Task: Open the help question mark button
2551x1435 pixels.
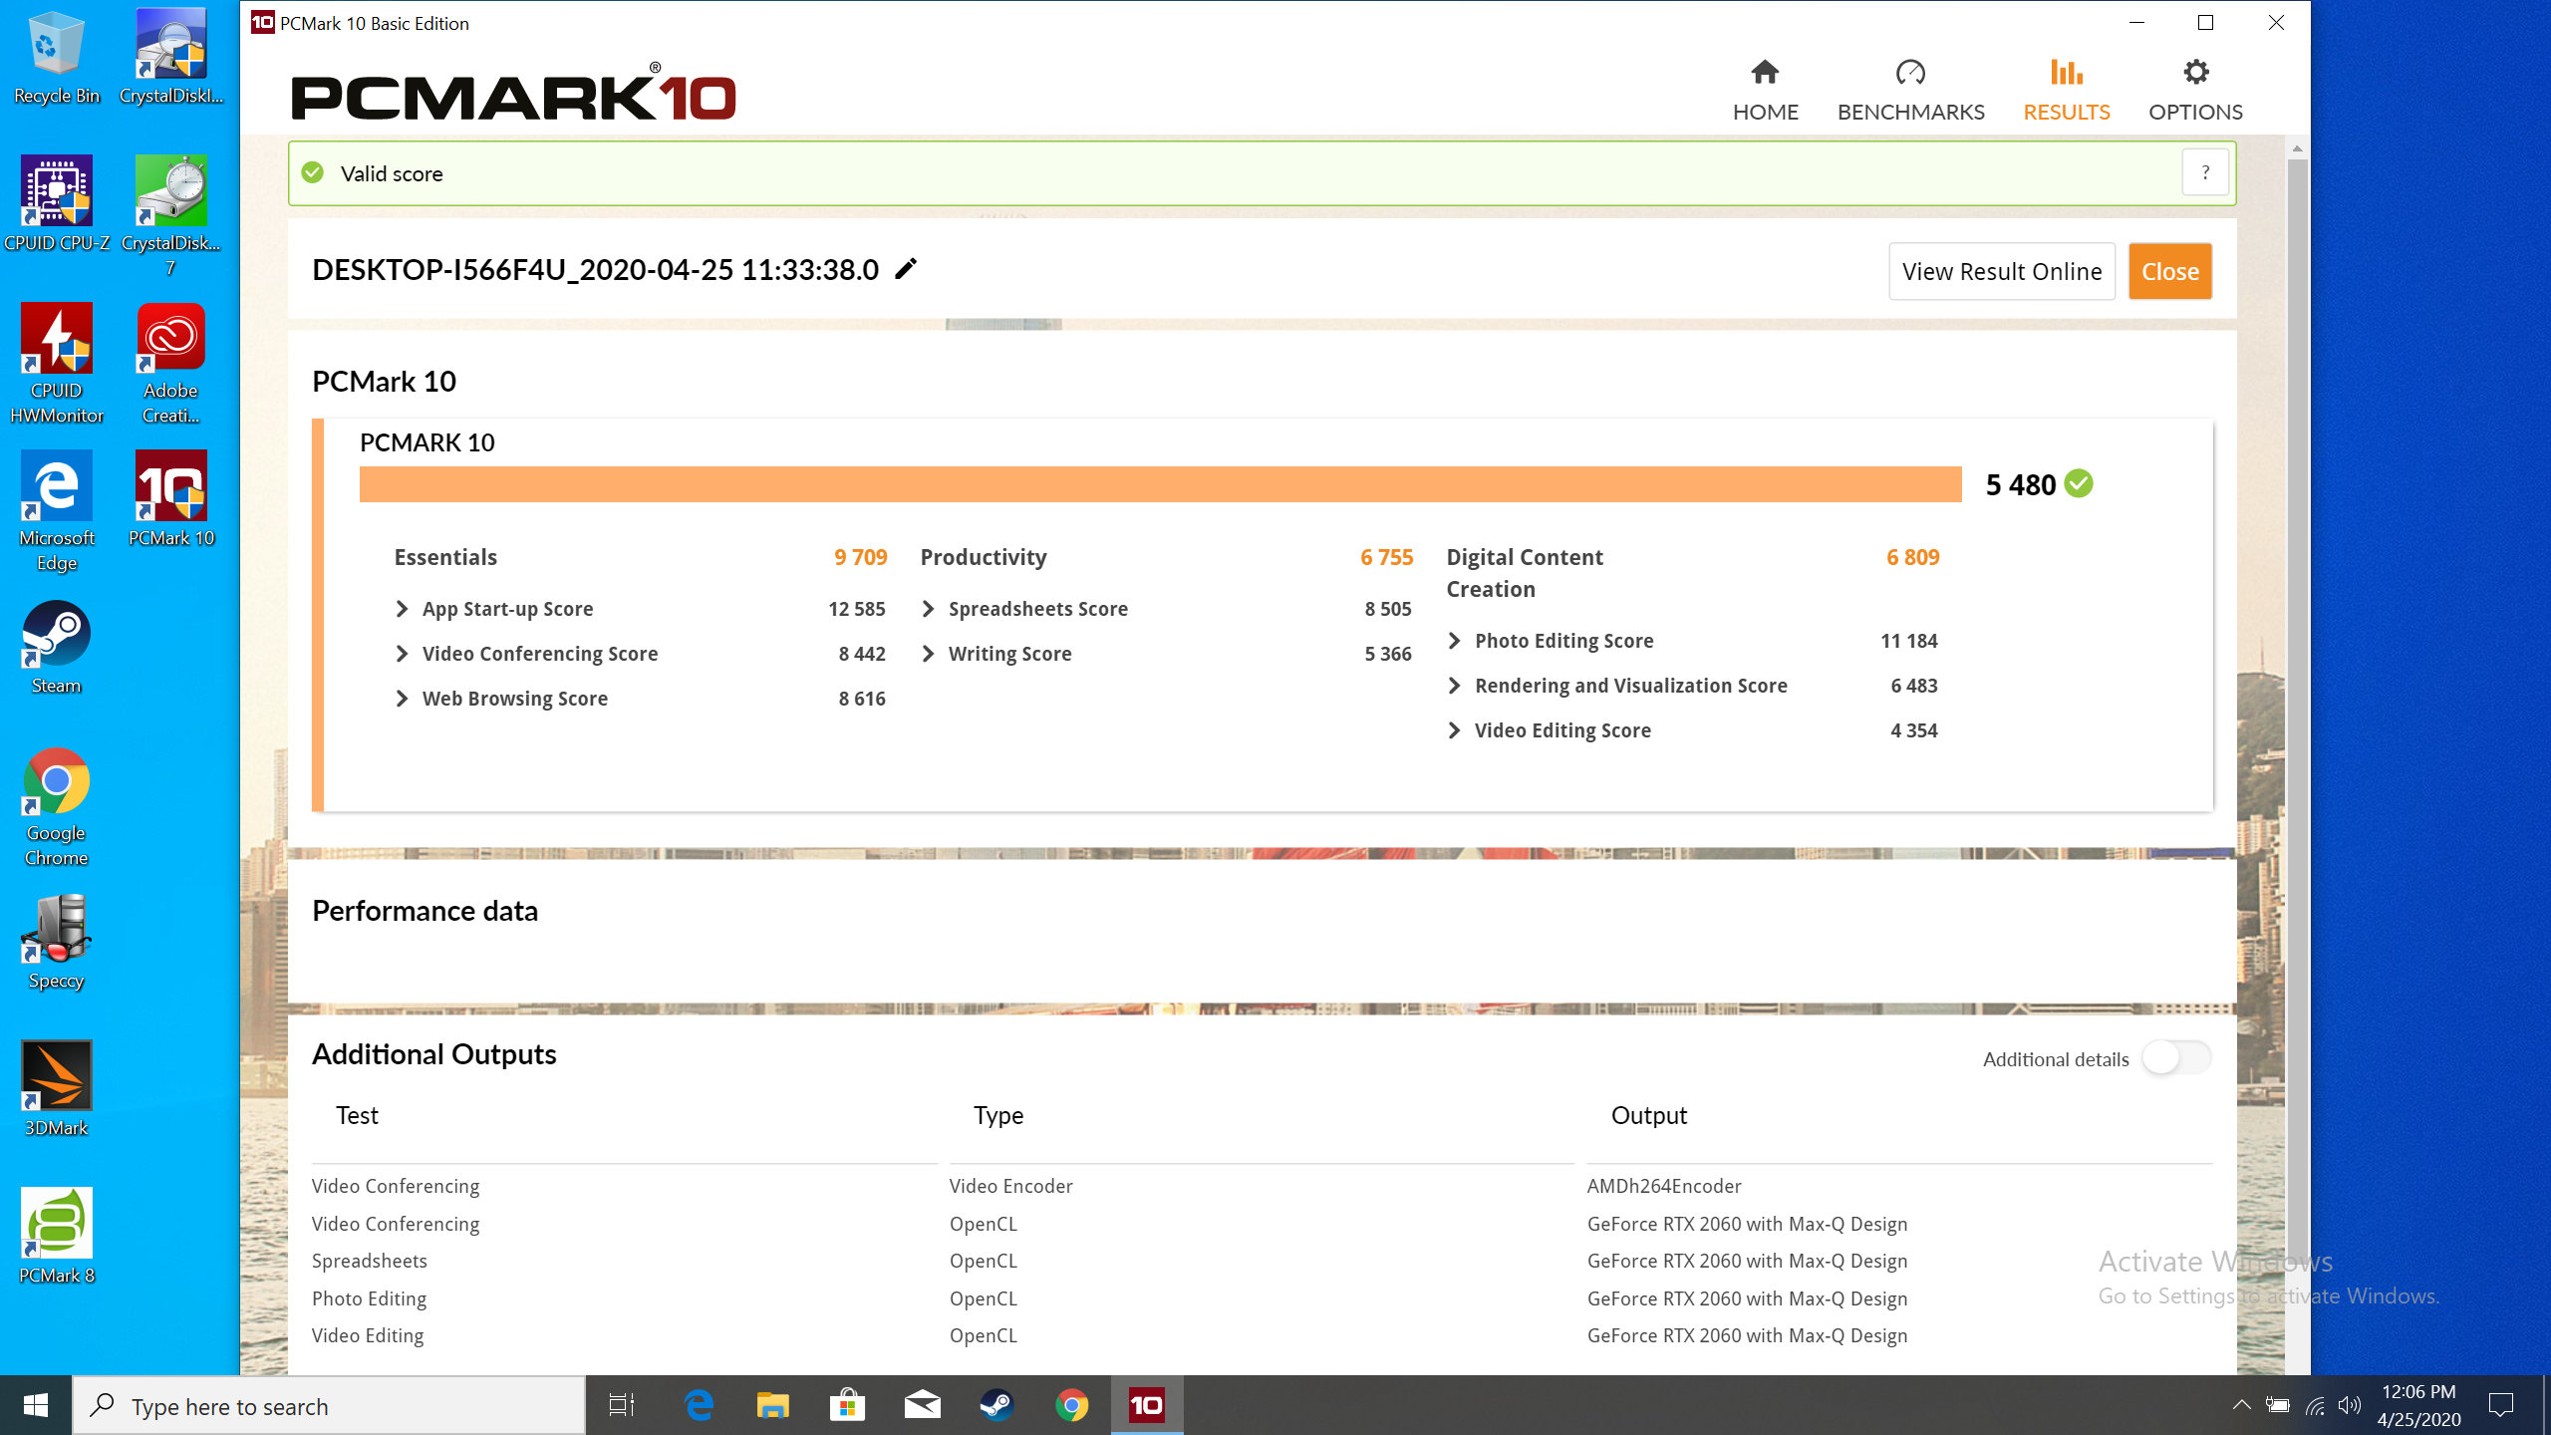Action: pos(2204,172)
